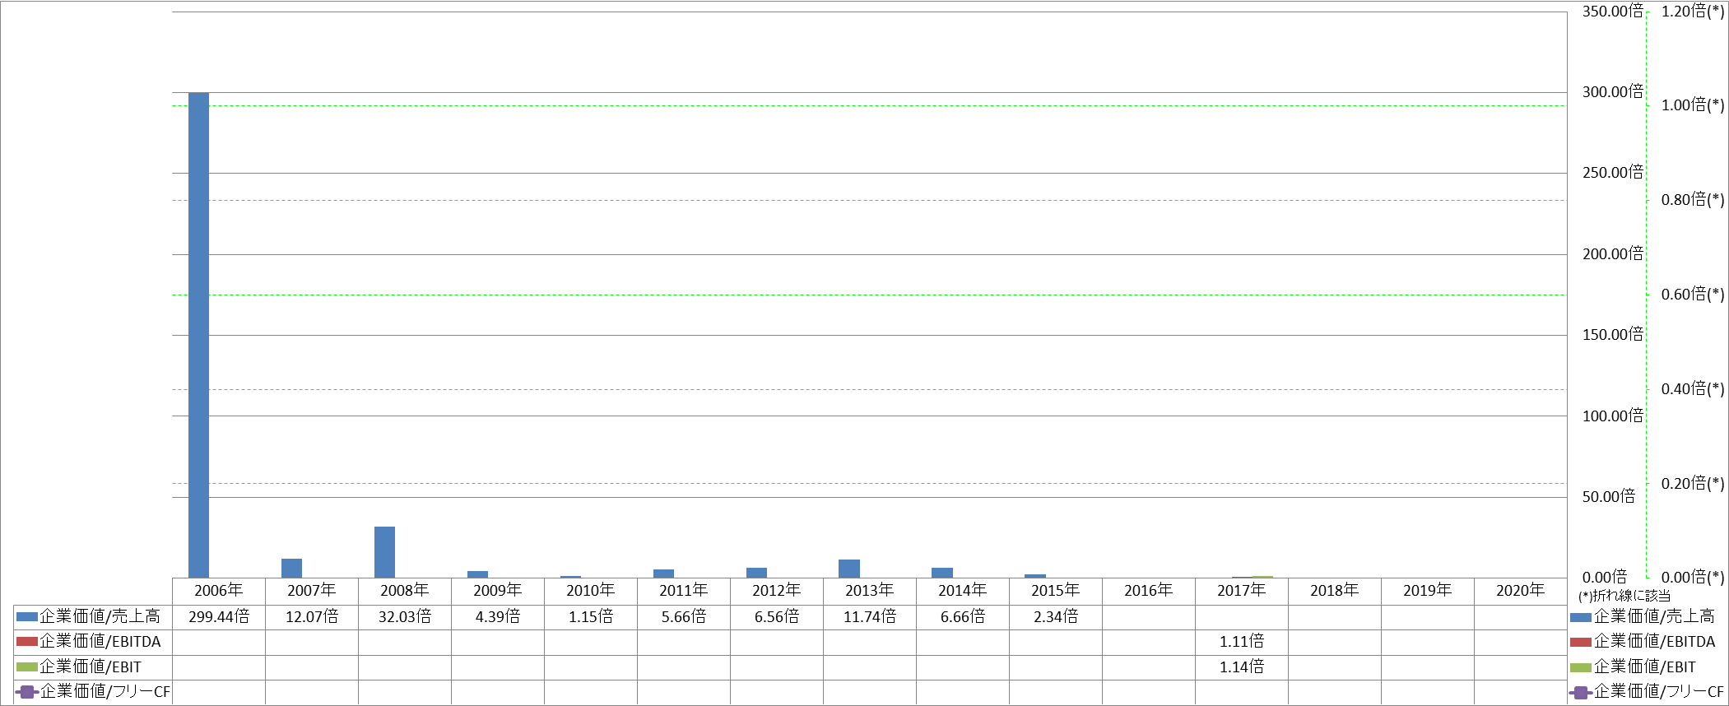
Task: Click the green 企業価値/EBIT swatch in the right-side legend
Action: [1581, 667]
